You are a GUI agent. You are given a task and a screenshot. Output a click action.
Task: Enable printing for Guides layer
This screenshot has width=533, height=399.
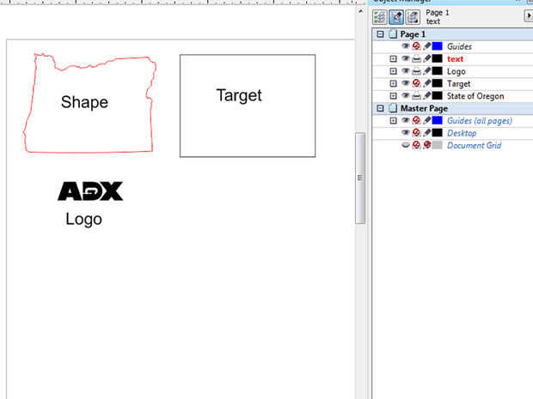[416, 46]
